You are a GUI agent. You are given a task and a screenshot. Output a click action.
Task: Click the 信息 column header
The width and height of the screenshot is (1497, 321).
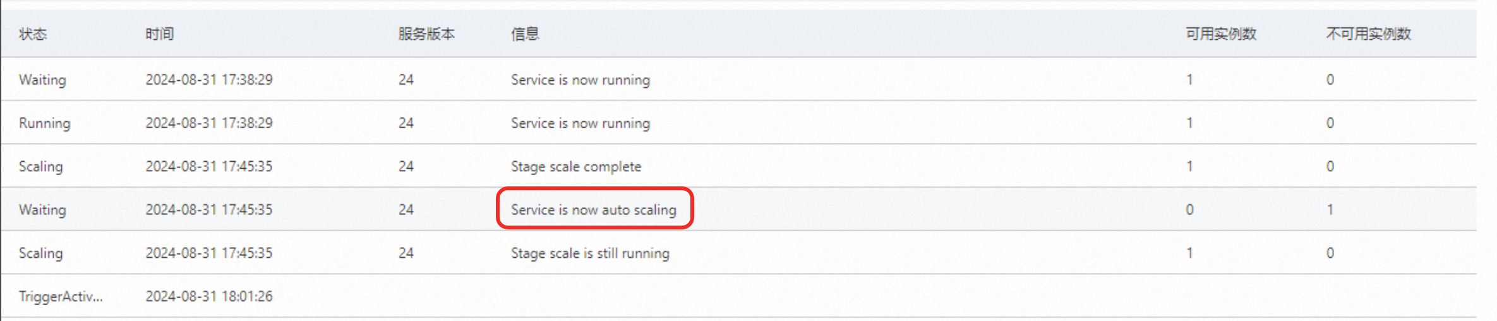525,34
